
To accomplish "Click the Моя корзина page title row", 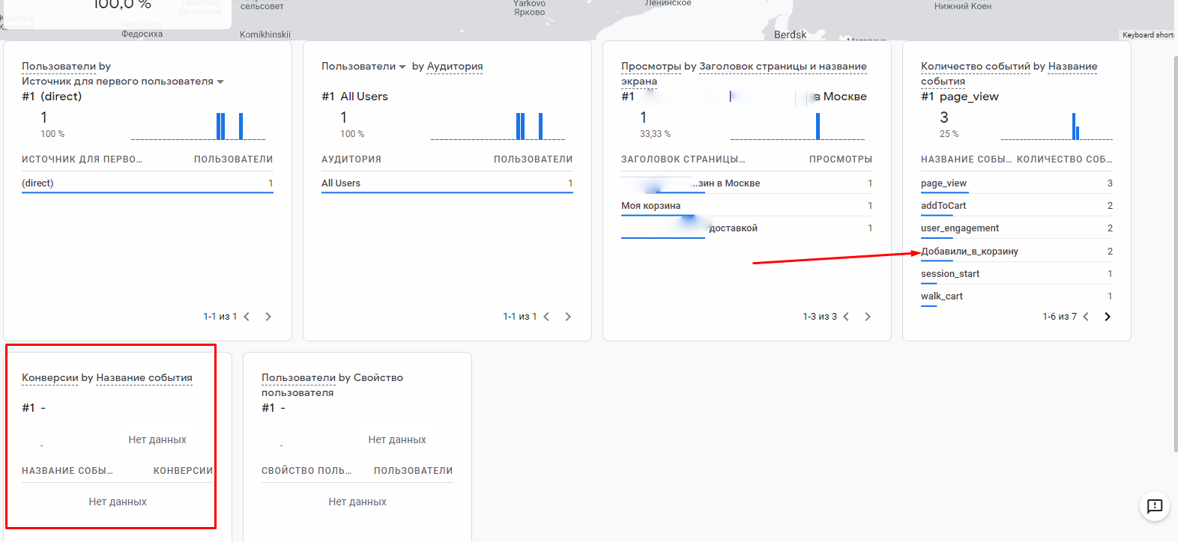I will 650,206.
